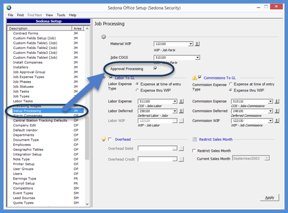Open the Find menu
Image resolution: width=288 pixels, height=213 pixels.
click(20, 15)
